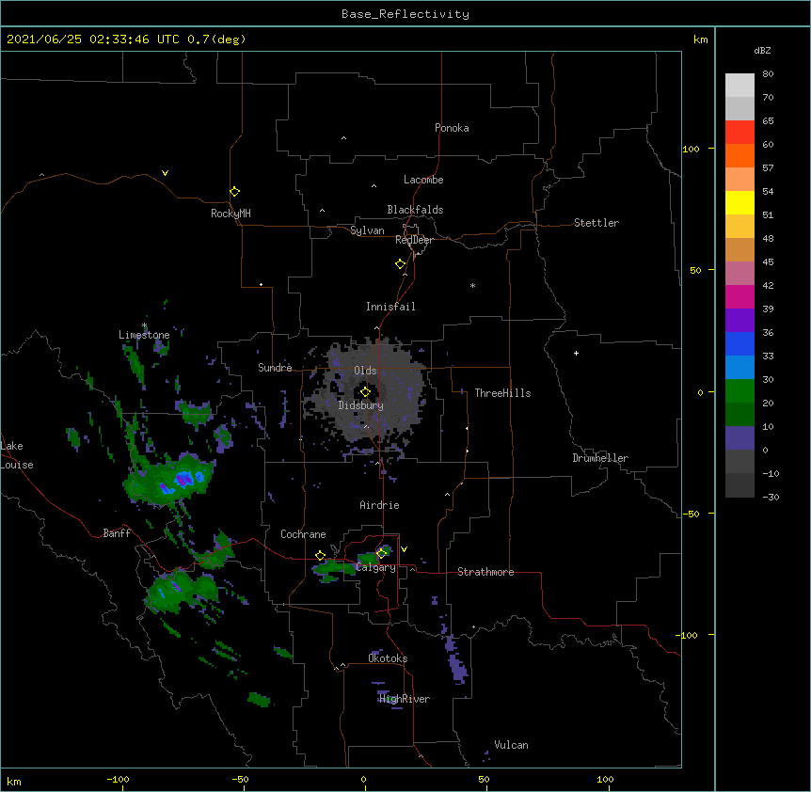Click the Strathmore town label
This screenshot has width=811, height=792.
(485, 572)
